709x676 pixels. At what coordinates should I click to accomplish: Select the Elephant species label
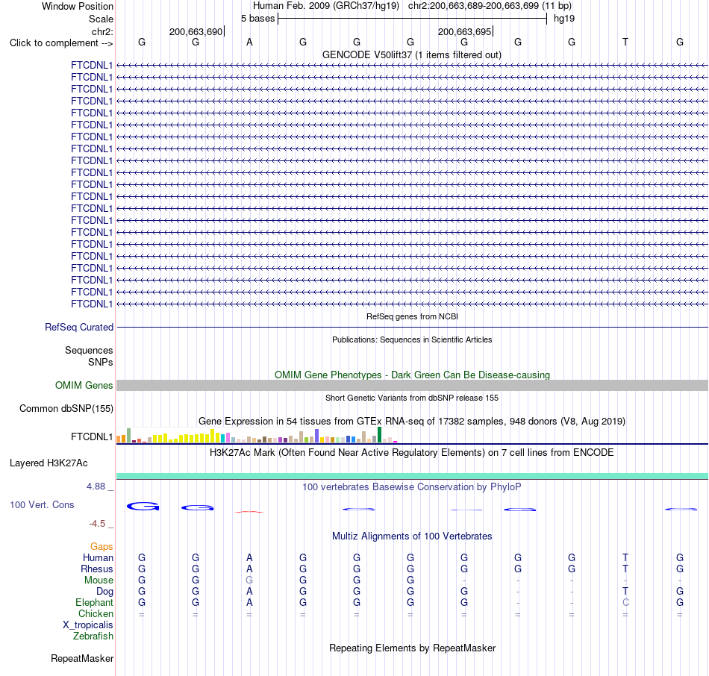(95, 602)
